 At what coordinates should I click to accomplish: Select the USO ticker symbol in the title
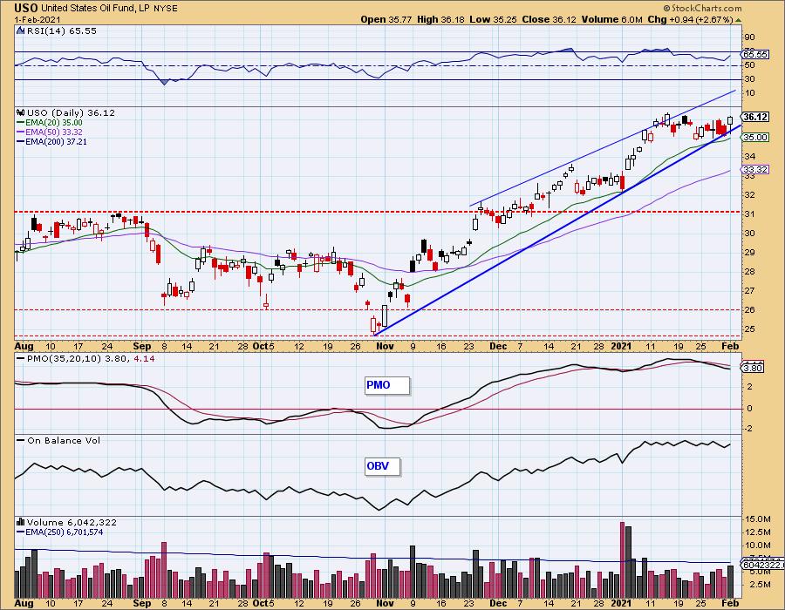click(x=26, y=8)
